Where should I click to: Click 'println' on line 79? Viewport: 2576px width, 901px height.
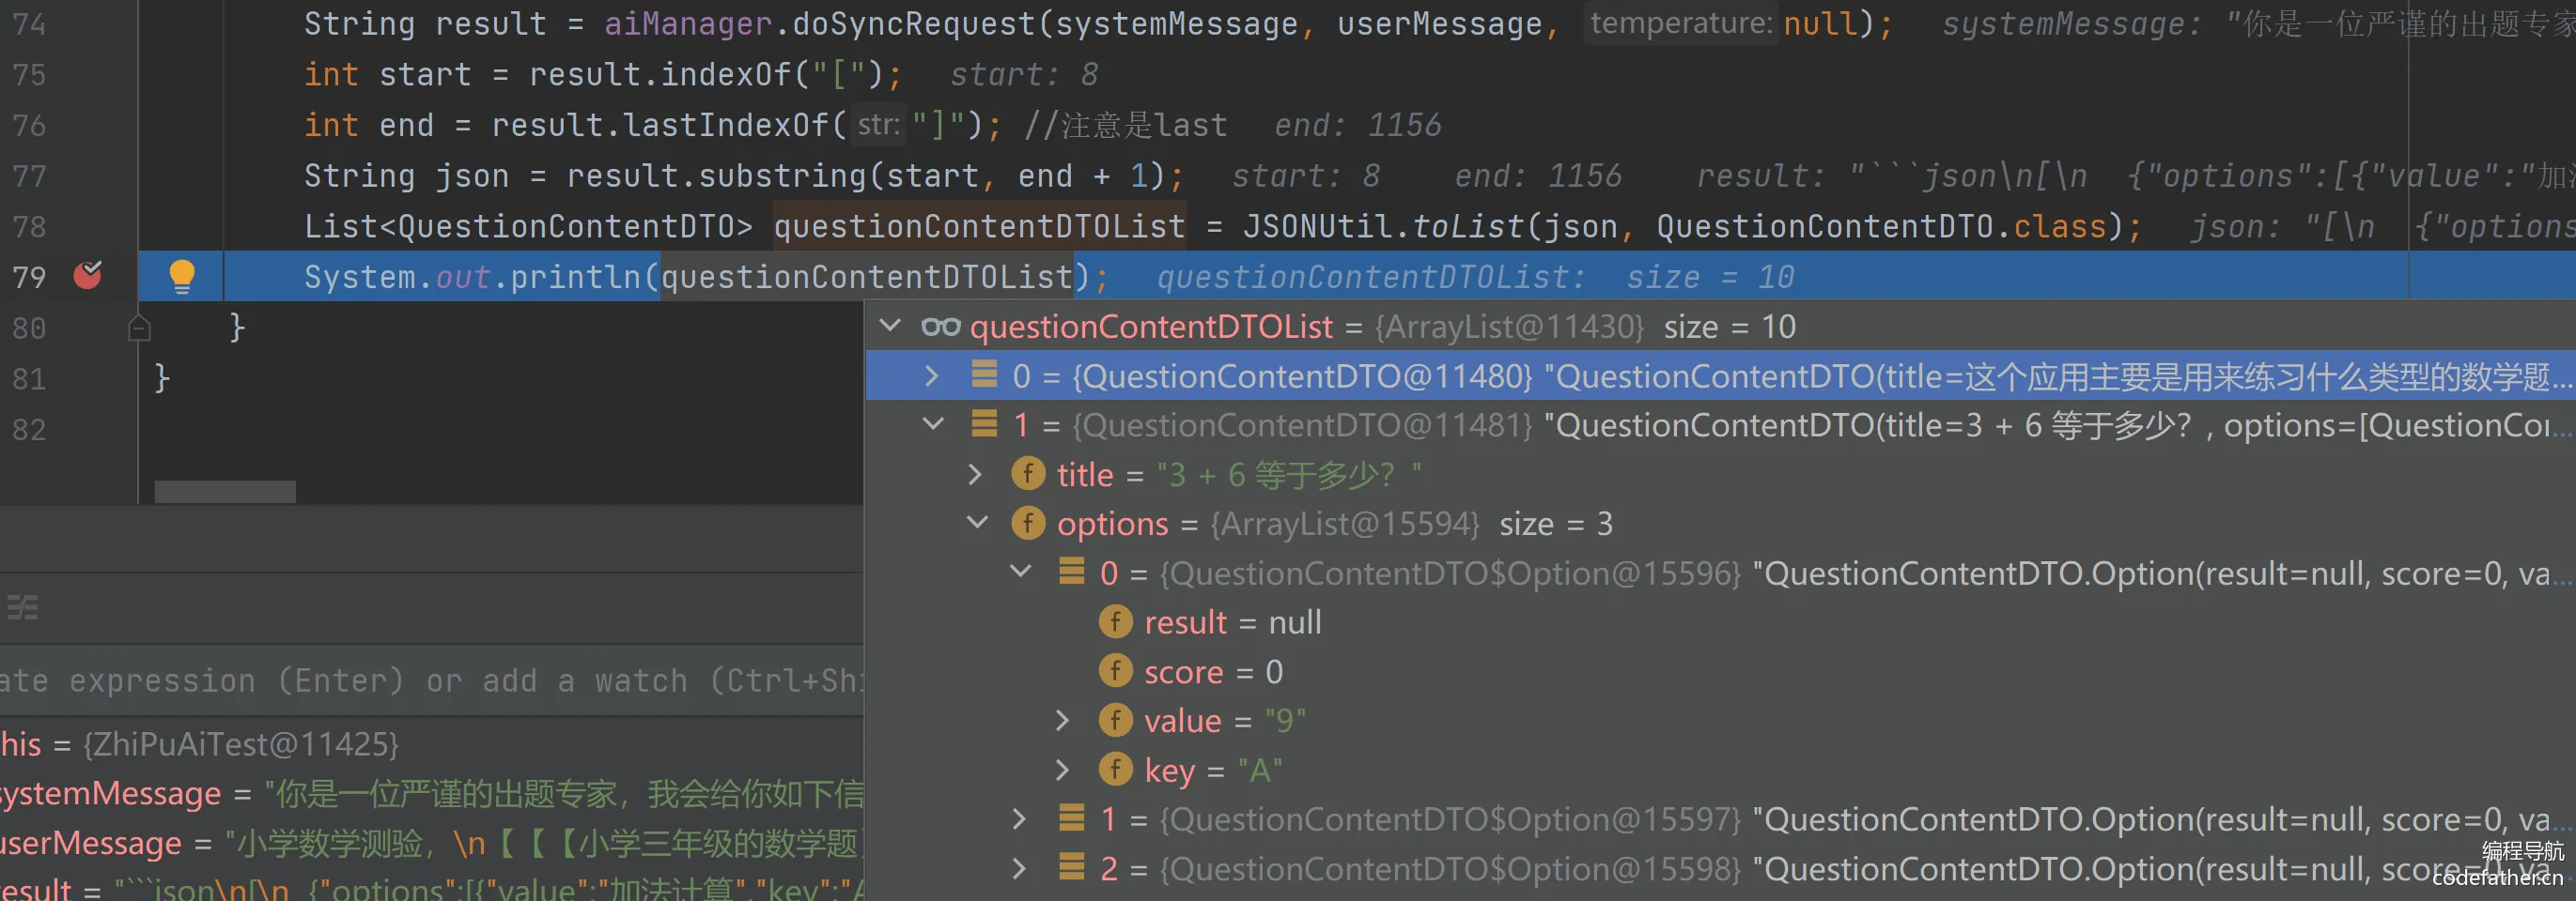pos(575,278)
